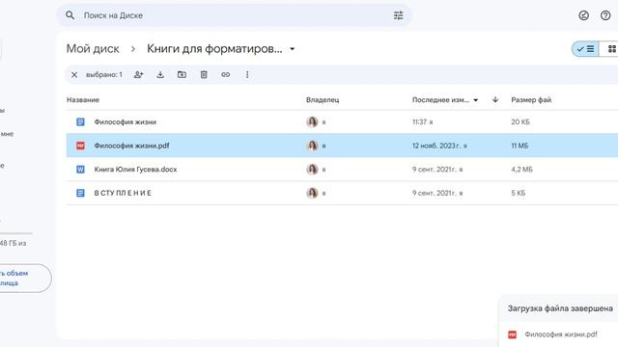Screen dimensions: 618x347
Task: Click owner avatar in В СТУ ПЛ Е Н И Е row
Action: (x=312, y=193)
